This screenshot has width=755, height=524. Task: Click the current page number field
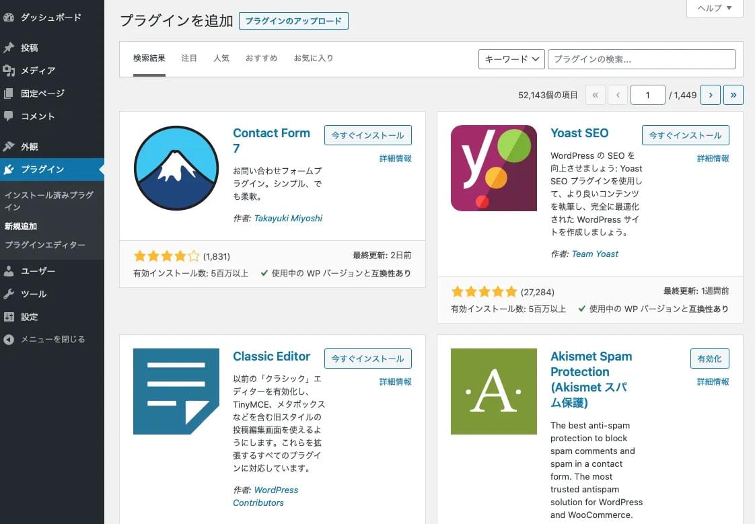coord(647,95)
